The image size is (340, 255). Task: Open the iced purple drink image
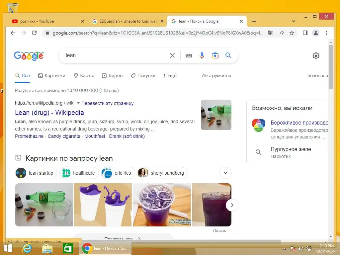pos(162,205)
